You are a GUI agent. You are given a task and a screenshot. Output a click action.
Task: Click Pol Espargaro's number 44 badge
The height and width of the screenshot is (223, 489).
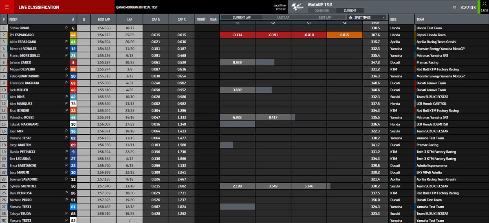(73, 35)
